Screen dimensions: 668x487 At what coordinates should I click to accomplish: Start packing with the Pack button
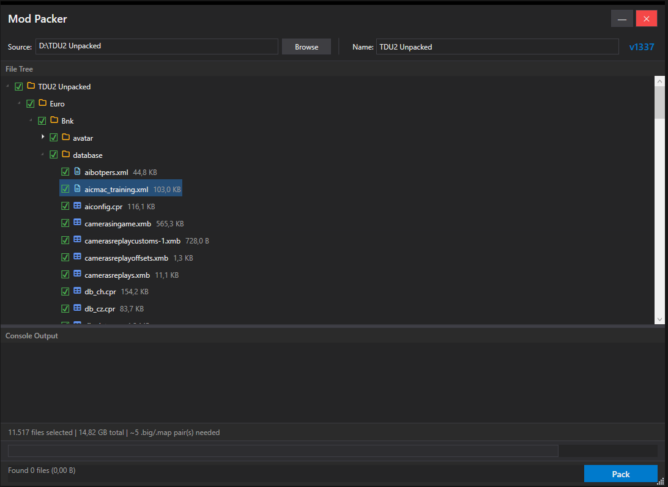(621, 474)
